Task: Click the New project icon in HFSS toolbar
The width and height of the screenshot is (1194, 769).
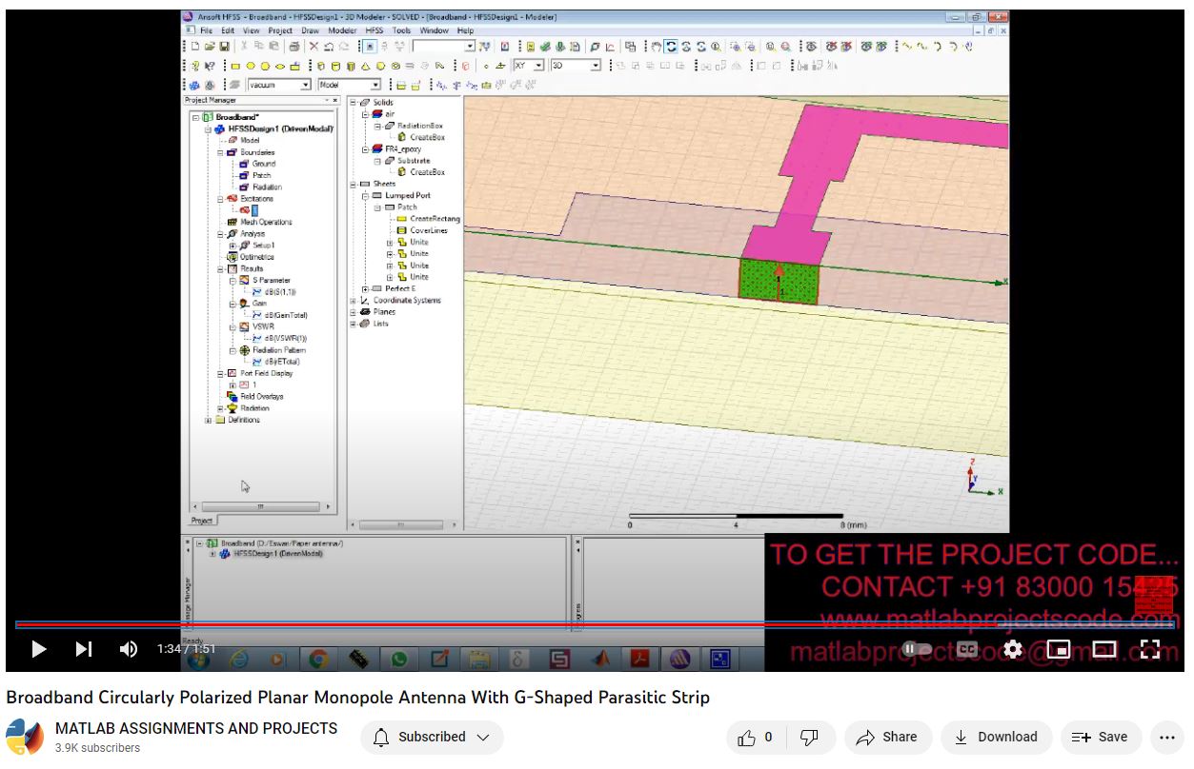Action: 194,46
